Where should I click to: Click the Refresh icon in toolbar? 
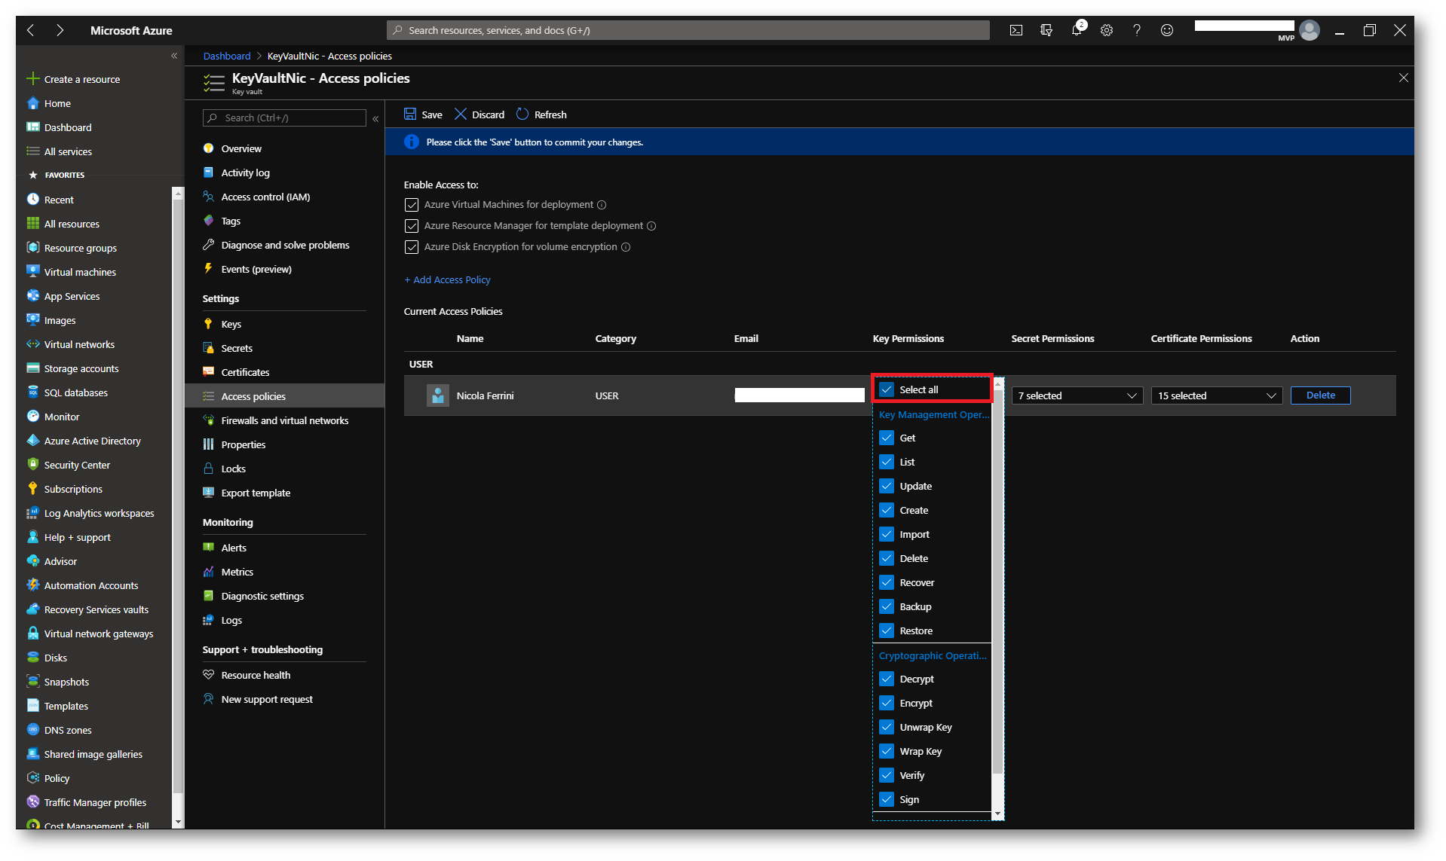click(522, 114)
